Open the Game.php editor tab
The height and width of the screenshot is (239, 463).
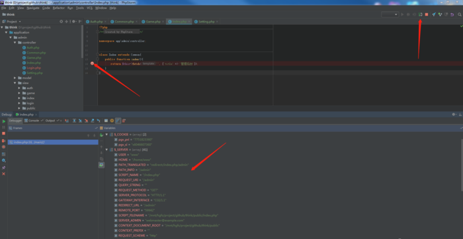(x=153, y=22)
